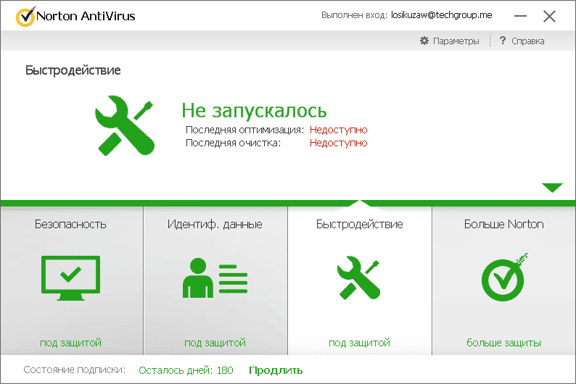576x384 pixels.
Task: Open the Больше Norton tab title
Action: pos(503,224)
